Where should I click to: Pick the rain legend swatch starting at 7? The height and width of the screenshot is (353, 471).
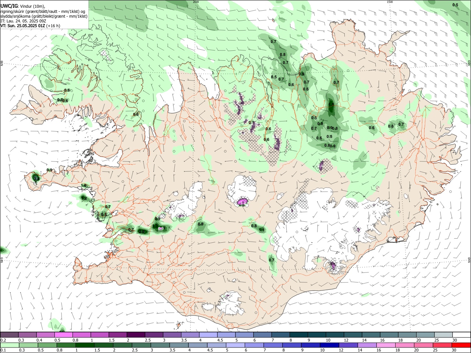pyautogui.click(x=273, y=345)
